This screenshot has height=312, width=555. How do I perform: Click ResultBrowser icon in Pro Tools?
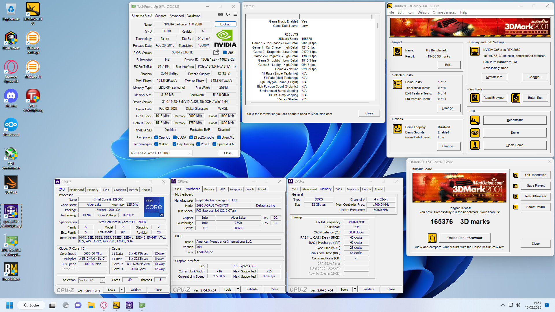475,98
